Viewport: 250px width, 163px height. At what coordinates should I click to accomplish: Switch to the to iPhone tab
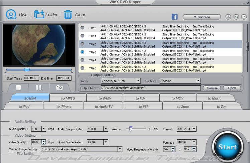[64, 106]
